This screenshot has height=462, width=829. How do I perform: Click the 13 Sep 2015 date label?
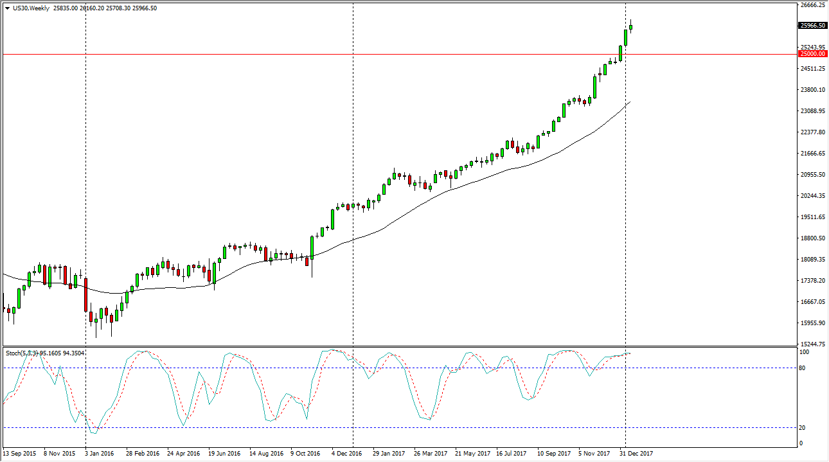pos(21,454)
